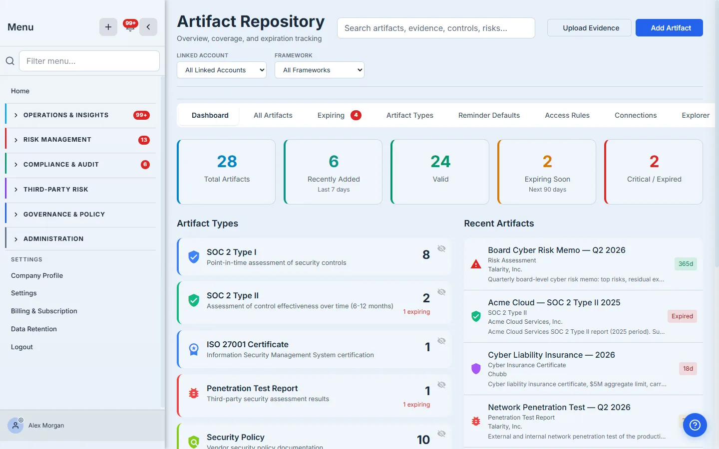The width and height of the screenshot is (719, 449).
Task: Open the help question-mark button
Action: 695,425
